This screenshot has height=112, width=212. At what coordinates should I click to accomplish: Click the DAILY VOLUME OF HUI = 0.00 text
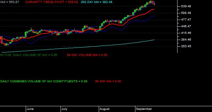[35, 55]
